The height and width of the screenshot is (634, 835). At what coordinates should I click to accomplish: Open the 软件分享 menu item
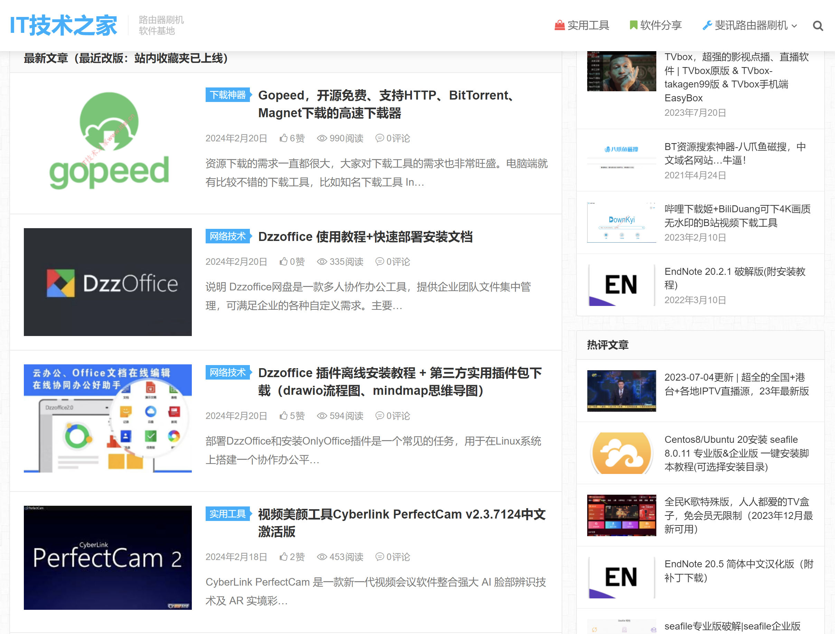[655, 25]
